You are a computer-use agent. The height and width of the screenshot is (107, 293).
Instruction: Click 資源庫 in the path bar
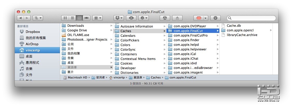coord(136,77)
